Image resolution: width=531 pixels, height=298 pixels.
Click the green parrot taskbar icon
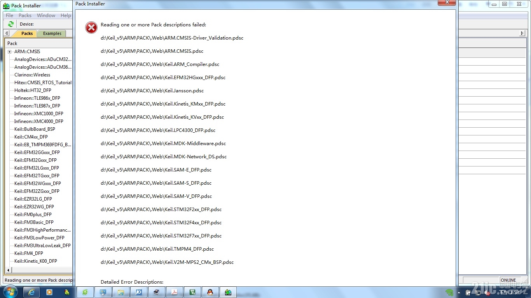click(67, 292)
